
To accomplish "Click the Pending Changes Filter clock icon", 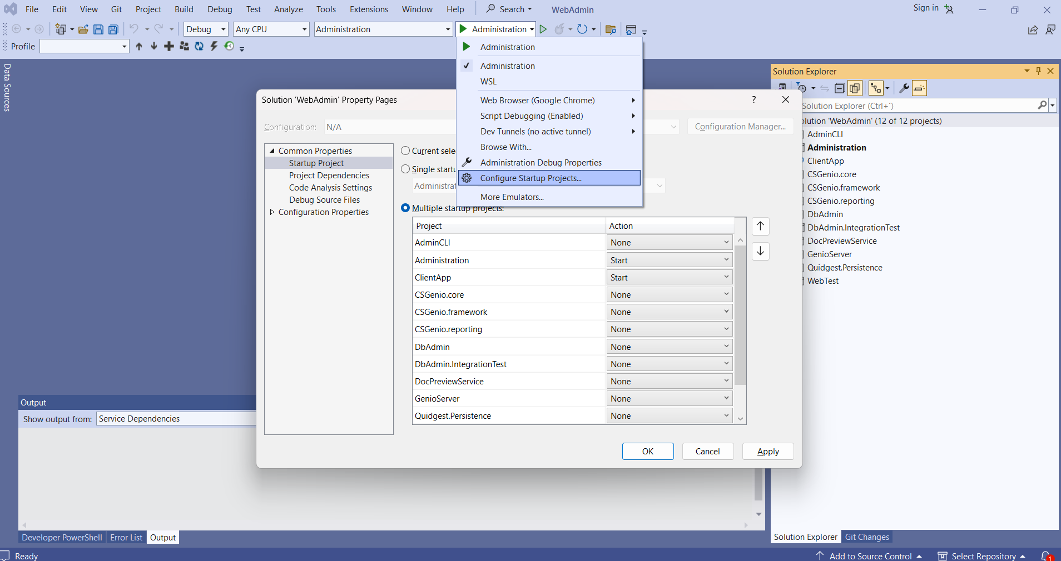I will click(x=802, y=88).
